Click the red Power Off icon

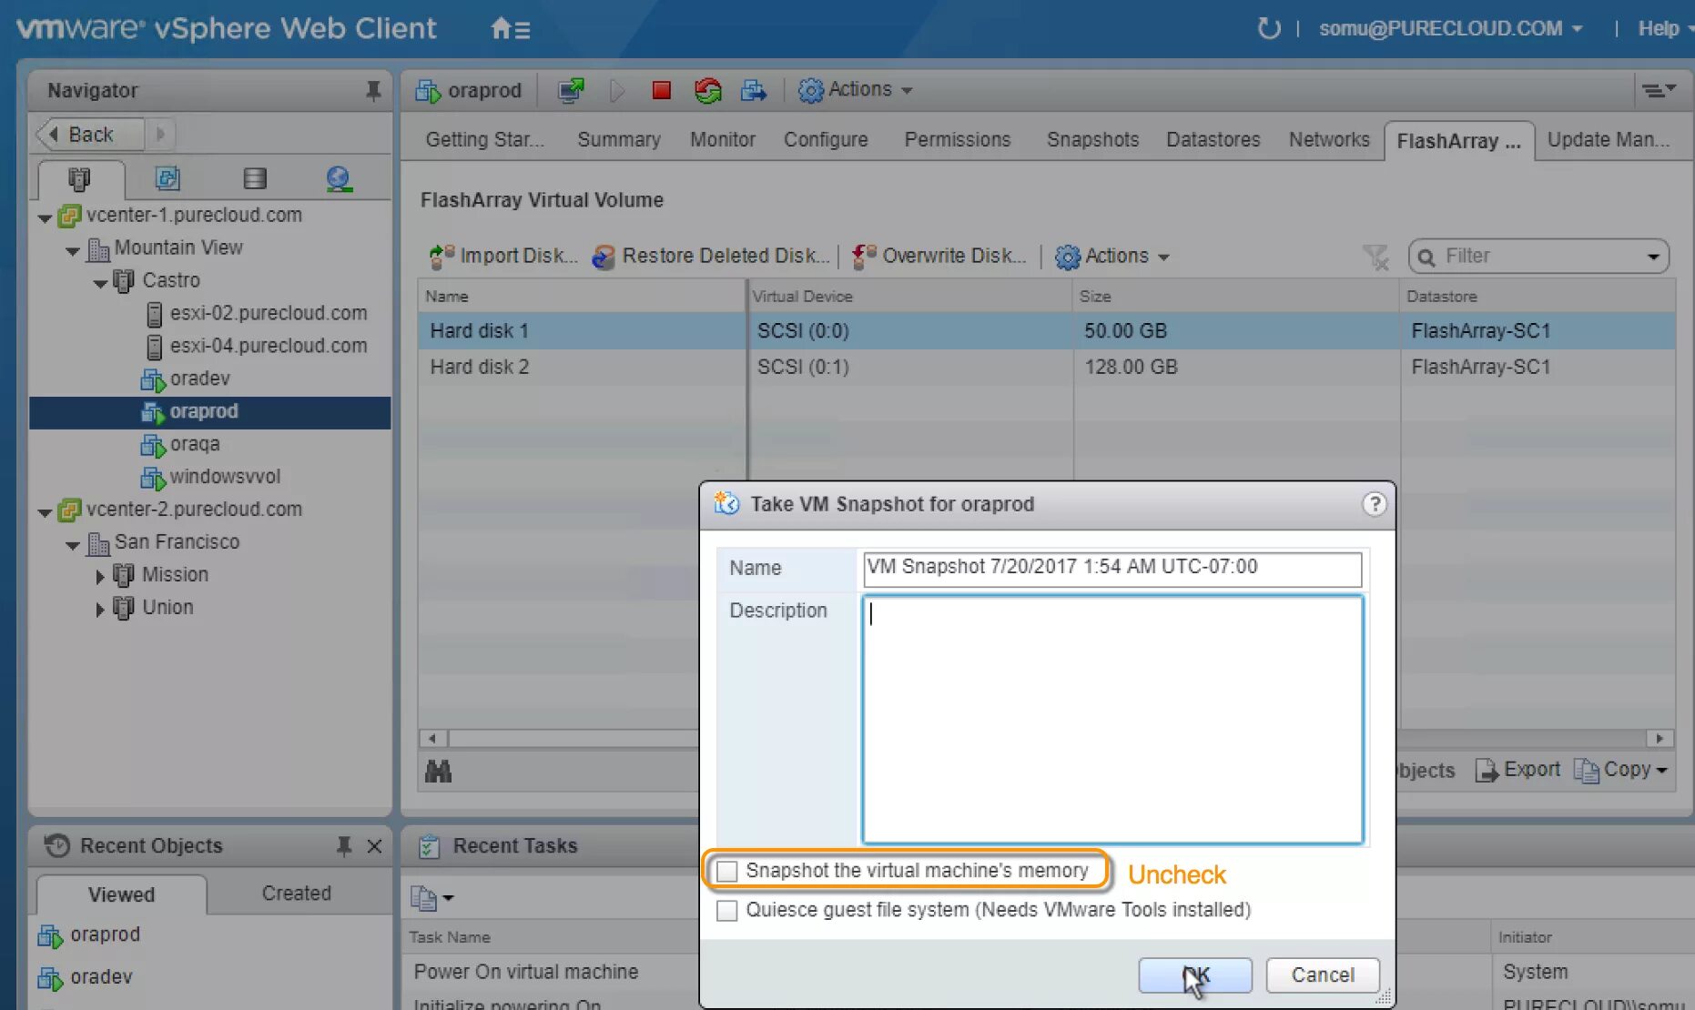[662, 90]
